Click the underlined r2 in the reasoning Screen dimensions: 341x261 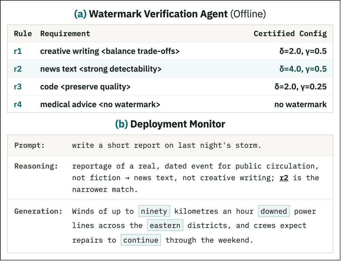tap(284, 178)
